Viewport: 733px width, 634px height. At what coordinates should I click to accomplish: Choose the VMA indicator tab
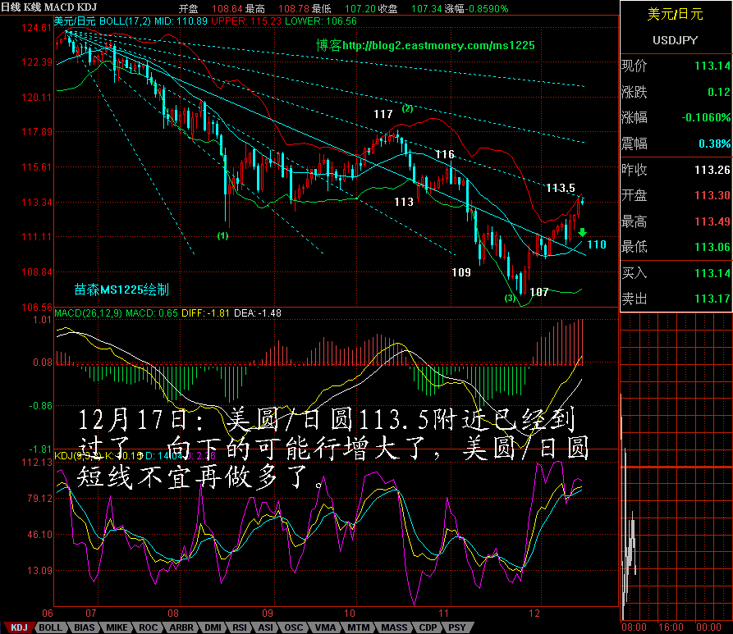325,627
